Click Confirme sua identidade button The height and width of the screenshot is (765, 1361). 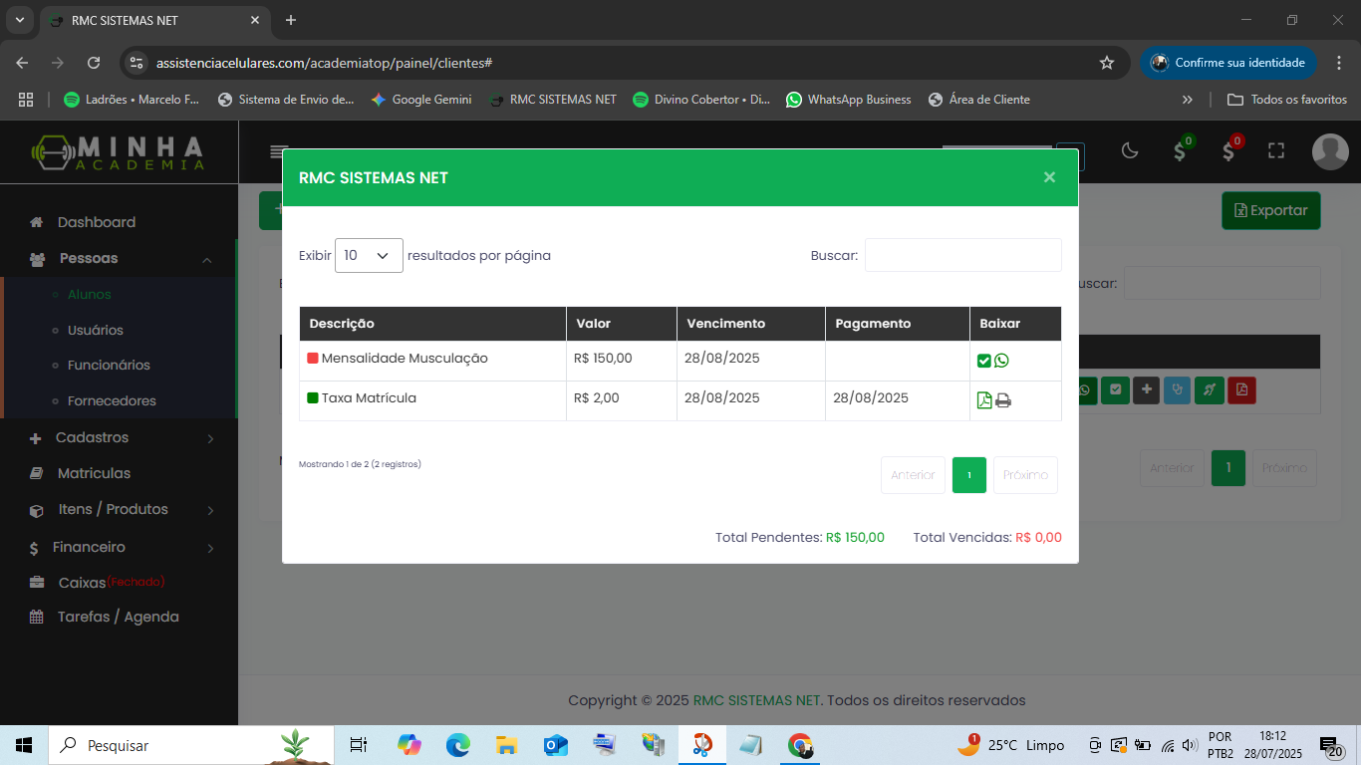(1228, 63)
